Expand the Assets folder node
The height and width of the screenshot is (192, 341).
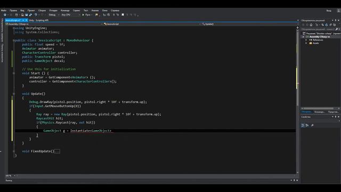tap(306, 43)
